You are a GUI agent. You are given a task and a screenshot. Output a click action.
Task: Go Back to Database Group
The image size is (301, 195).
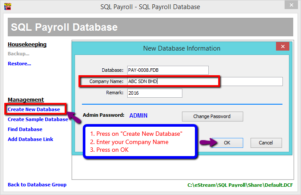pyautogui.click(x=37, y=185)
